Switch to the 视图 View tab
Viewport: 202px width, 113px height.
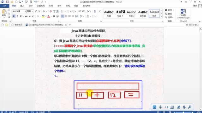pos(76,6)
